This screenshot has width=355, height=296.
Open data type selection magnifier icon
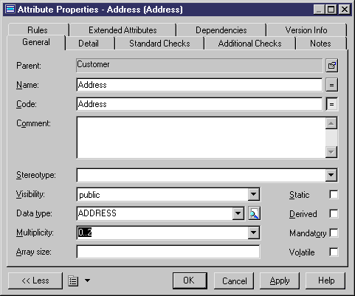254,213
